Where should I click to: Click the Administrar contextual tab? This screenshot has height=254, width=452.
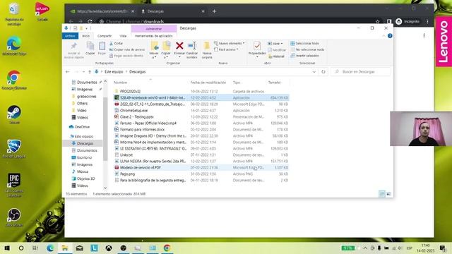click(154, 29)
